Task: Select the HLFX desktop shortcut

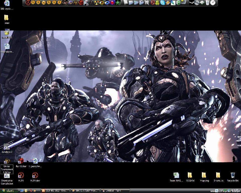Action: pyautogui.click(x=21, y=177)
